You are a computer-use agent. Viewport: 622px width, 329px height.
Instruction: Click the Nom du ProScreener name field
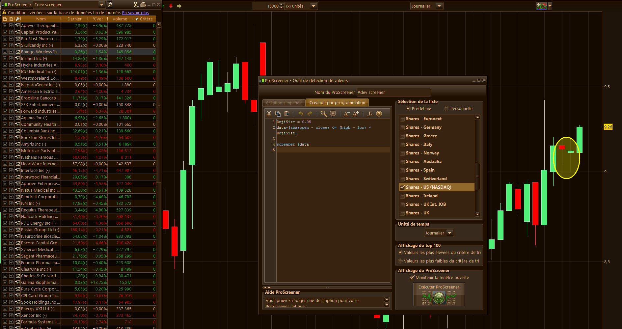pos(394,92)
